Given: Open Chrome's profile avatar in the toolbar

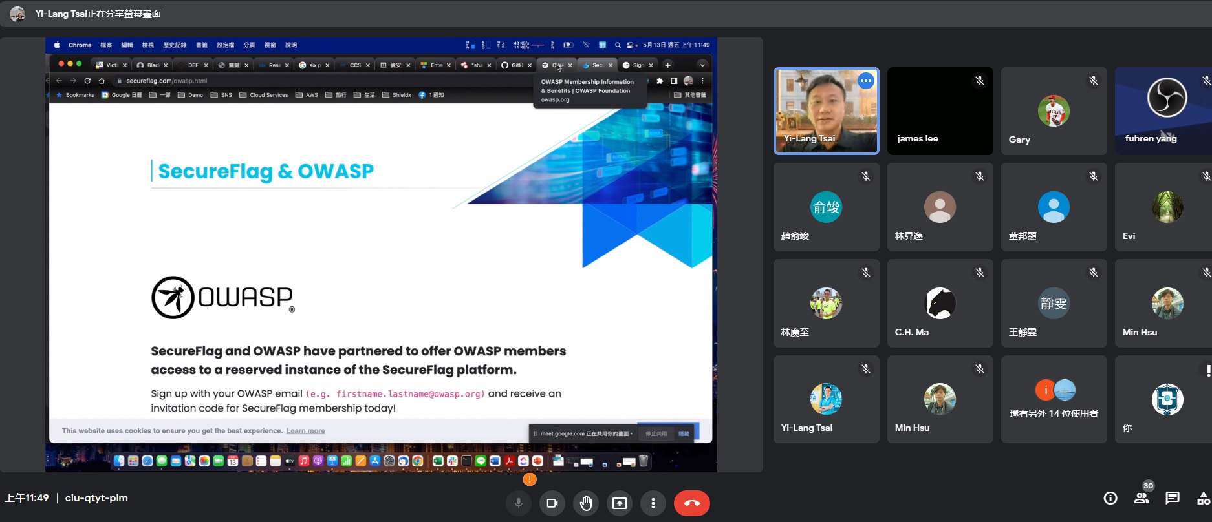Looking at the screenshot, I should pos(688,81).
